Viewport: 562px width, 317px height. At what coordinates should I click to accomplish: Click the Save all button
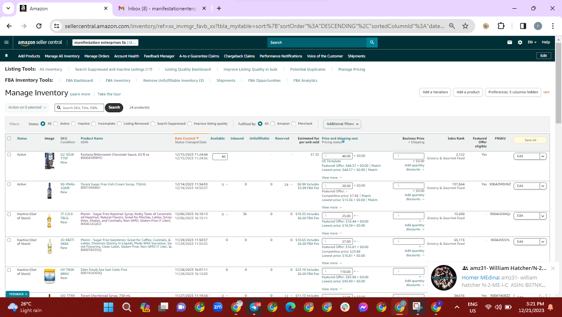tap(530, 140)
